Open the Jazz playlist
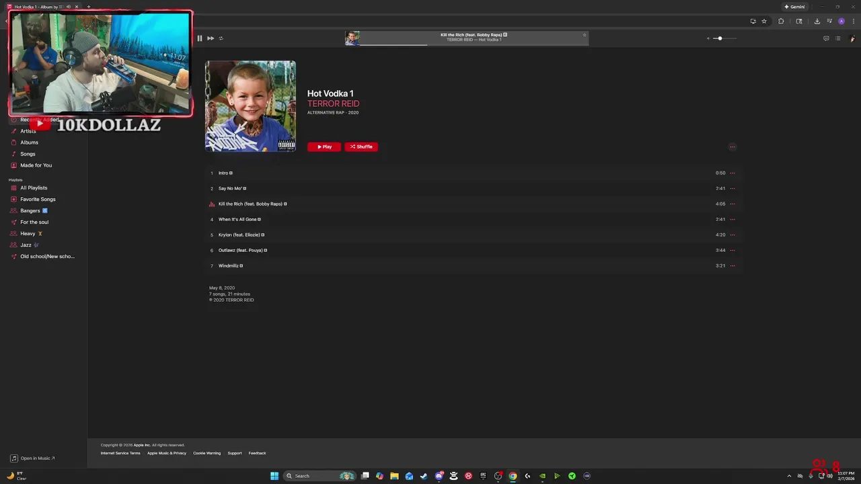Screen dimensions: 861x484 coord(26,245)
